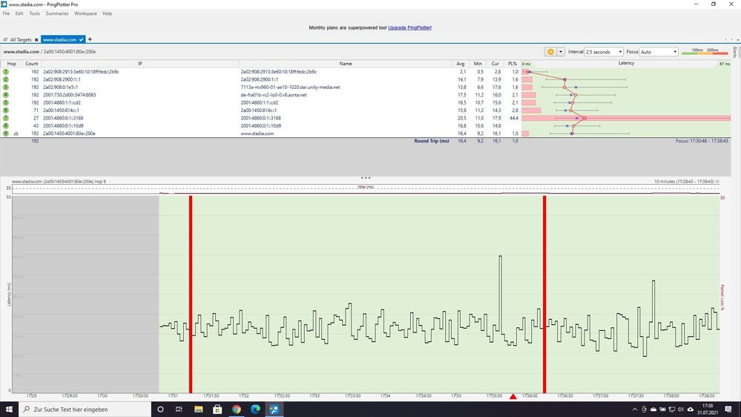The width and height of the screenshot is (741, 417).
Task: Select hop 4 green circle icon
Action: coord(6,94)
